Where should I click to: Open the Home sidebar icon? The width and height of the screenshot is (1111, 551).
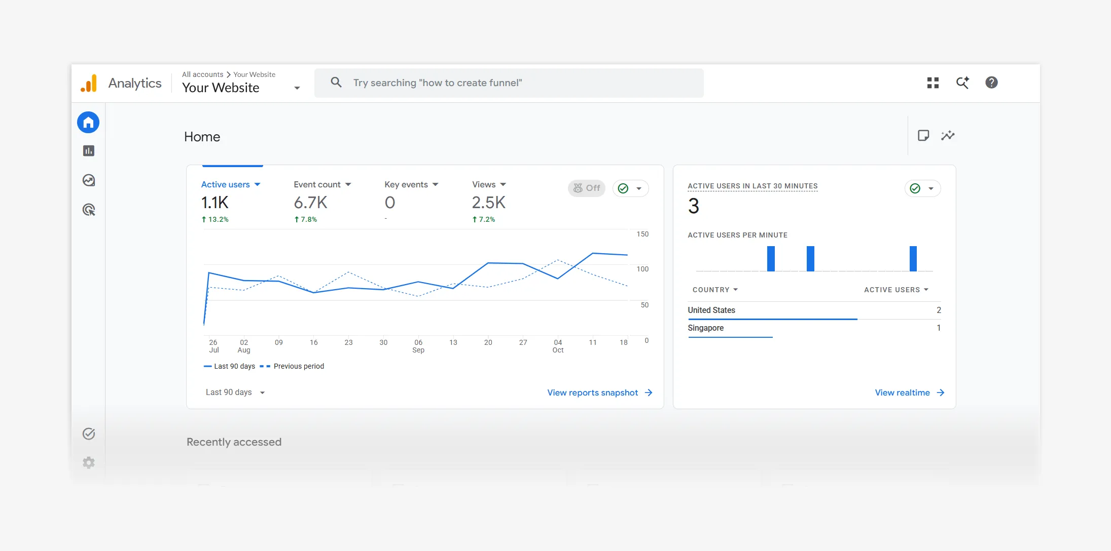point(88,123)
